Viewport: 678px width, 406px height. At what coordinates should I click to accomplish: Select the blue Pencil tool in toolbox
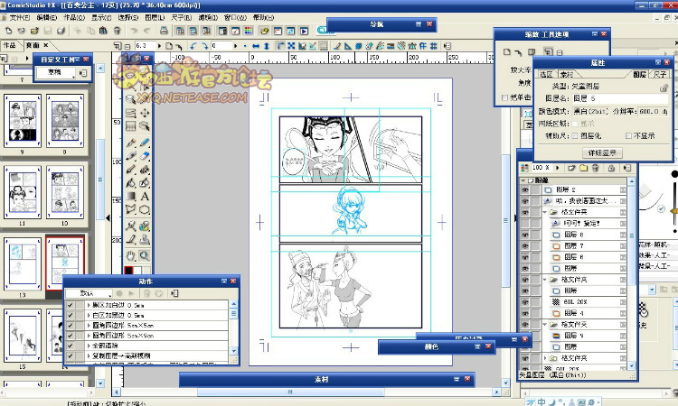point(145,143)
